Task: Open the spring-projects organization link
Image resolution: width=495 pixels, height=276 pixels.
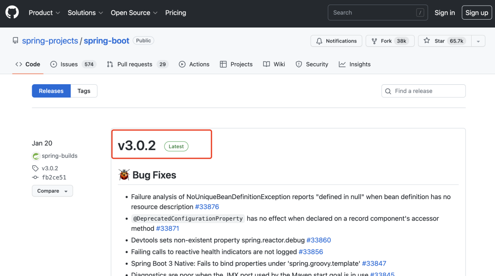Action: click(x=50, y=41)
